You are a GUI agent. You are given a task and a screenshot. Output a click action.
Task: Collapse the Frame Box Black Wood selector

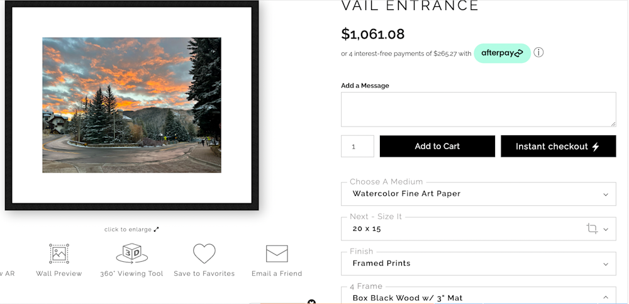coord(605,298)
